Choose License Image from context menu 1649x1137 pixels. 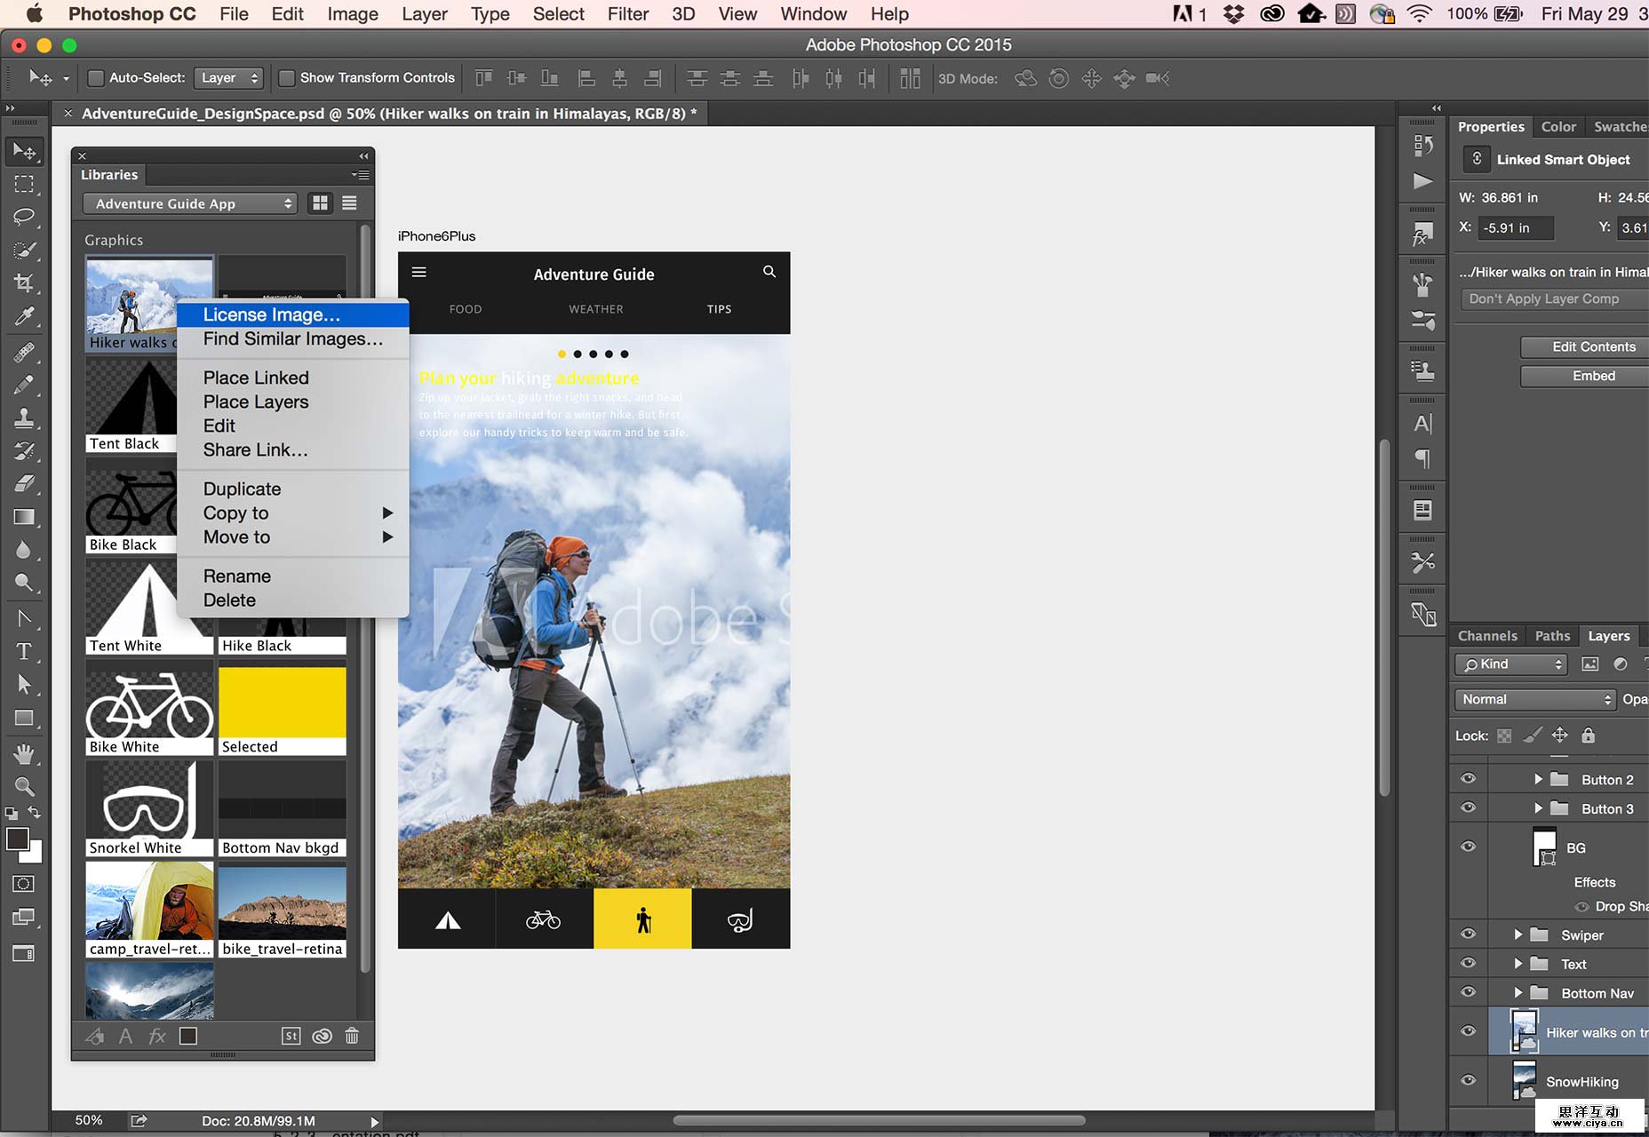[272, 314]
